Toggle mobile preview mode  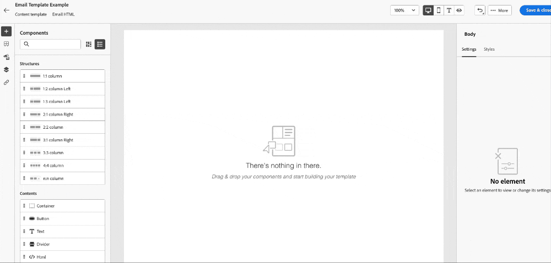point(439,10)
